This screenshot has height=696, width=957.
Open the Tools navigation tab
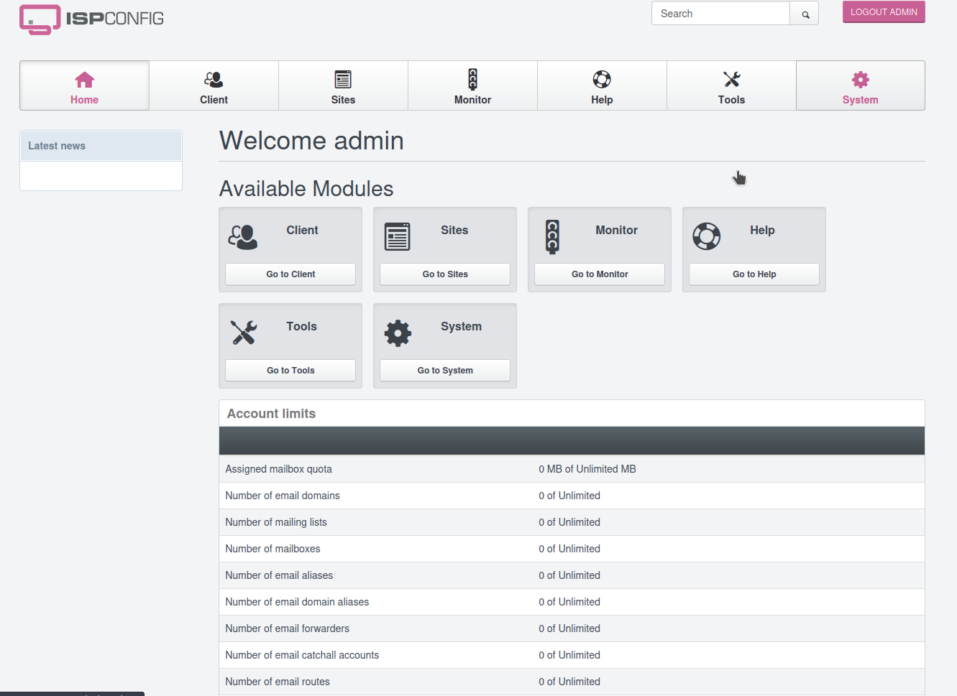[x=731, y=86]
